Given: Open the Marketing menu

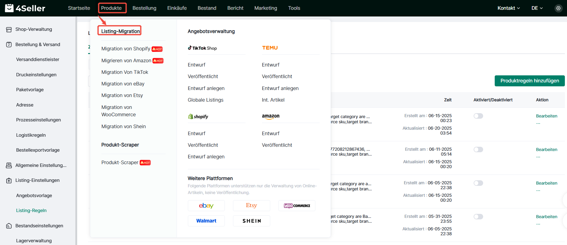Looking at the screenshot, I should tap(266, 8).
